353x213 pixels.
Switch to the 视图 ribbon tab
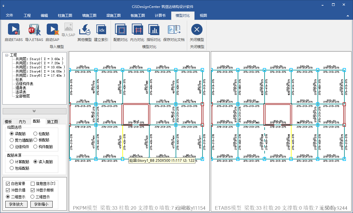click(203, 15)
